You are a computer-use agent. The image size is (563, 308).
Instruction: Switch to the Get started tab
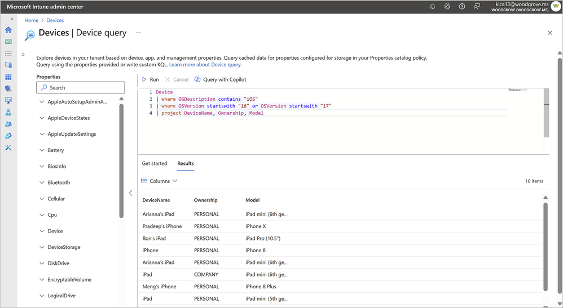pyautogui.click(x=155, y=163)
